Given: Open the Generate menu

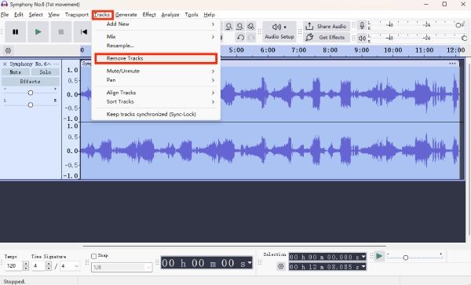Looking at the screenshot, I should (126, 14).
